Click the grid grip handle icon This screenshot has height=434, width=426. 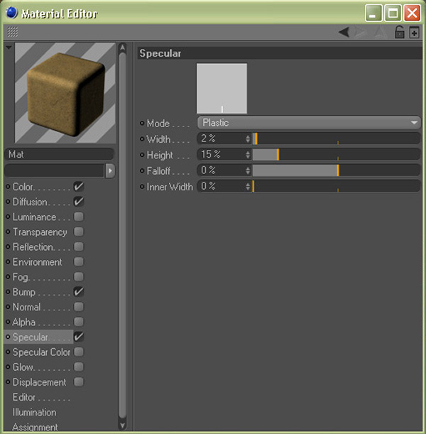[13, 32]
